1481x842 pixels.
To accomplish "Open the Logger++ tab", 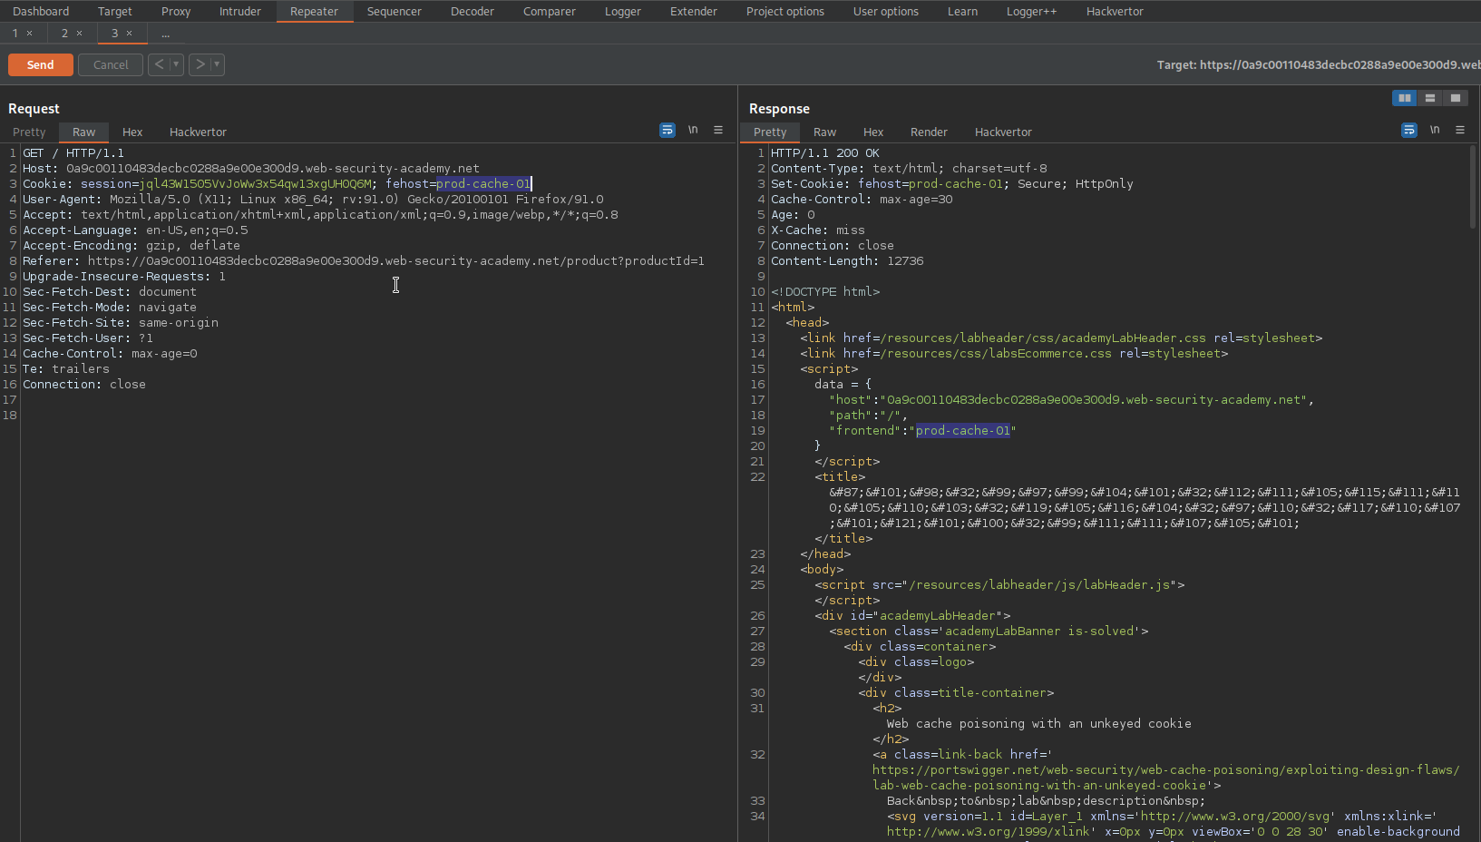I will tap(1032, 11).
